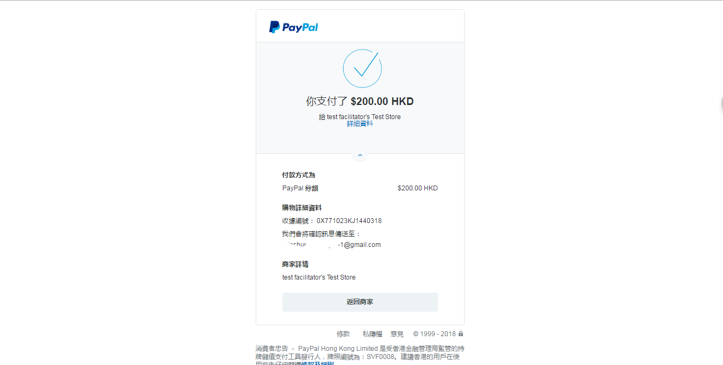Click the $200.00 HKD paid amount heading
The height and width of the screenshot is (365, 723).
[x=382, y=101]
